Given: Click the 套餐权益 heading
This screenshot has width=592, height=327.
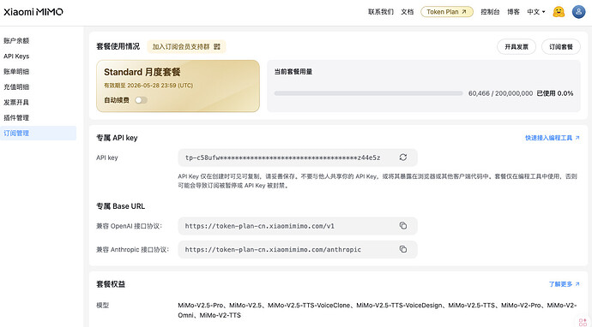Looking at the screenshot, I should click(x=111, y=284).
